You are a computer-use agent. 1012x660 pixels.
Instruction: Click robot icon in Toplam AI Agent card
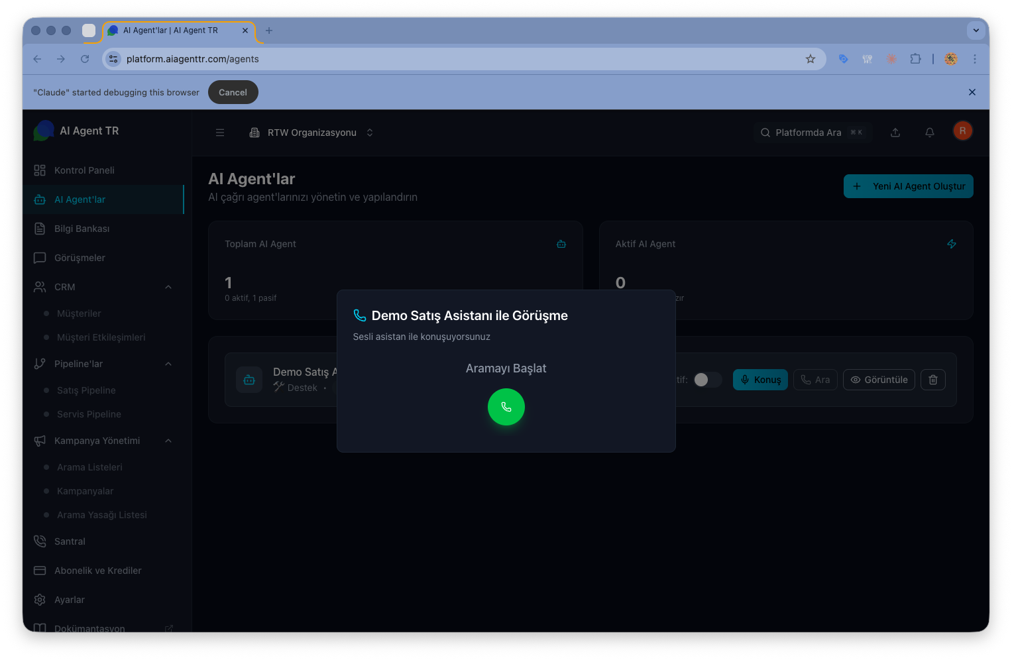pos(561,244)
